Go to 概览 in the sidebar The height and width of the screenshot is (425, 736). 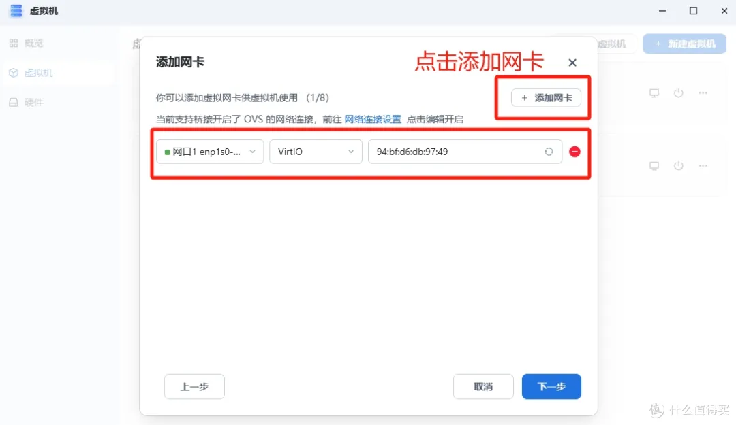[x=33, y=43]
